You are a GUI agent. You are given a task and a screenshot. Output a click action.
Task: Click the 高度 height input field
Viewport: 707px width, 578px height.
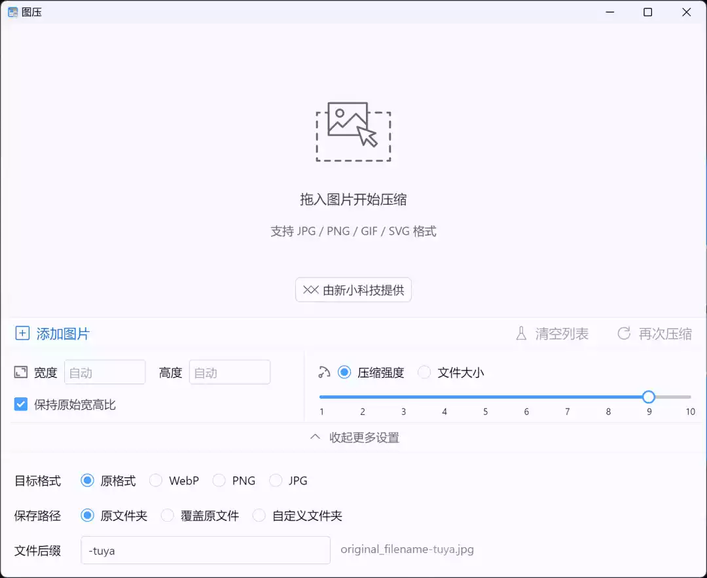(x=229, y=372)
